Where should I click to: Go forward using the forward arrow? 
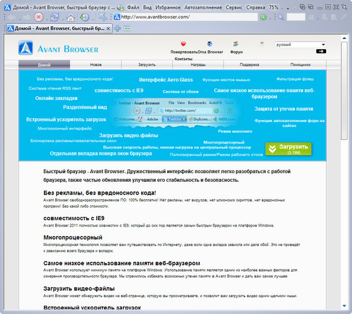pos(27,17)
